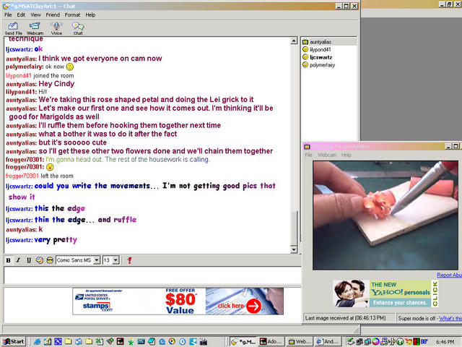The height and width of the screenshot is (347, 462).
Task: Click the camera quick launch icon
Action: coord(204,342)
